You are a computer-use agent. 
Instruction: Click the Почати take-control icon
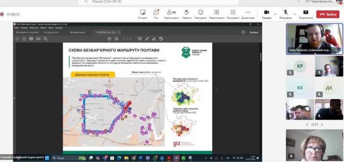142,12
